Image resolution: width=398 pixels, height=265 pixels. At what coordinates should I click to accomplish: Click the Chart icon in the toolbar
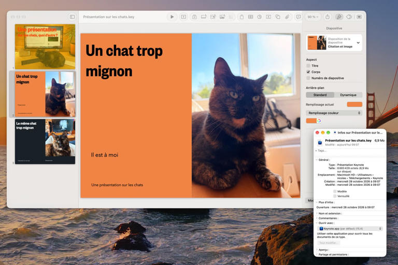pyautogui.click(x=260, y=17)
